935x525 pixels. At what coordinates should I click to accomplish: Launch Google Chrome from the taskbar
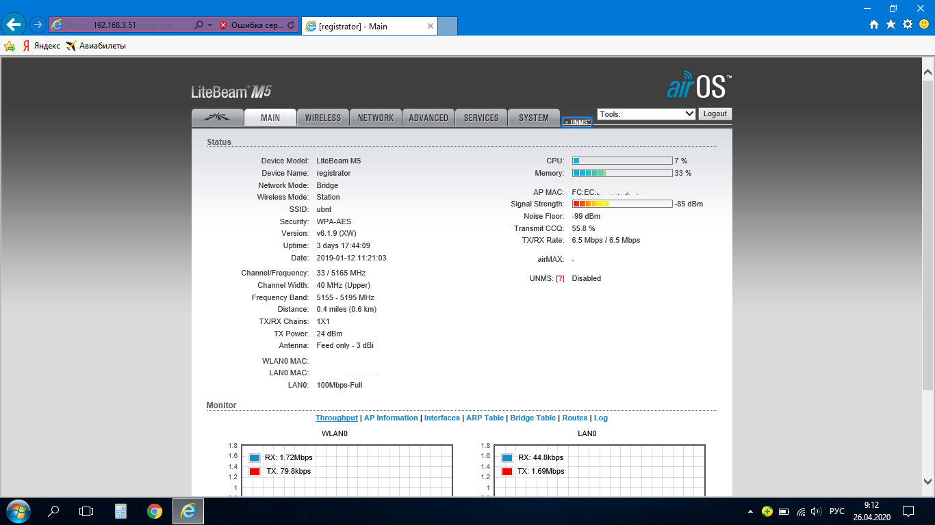[155, 511]
